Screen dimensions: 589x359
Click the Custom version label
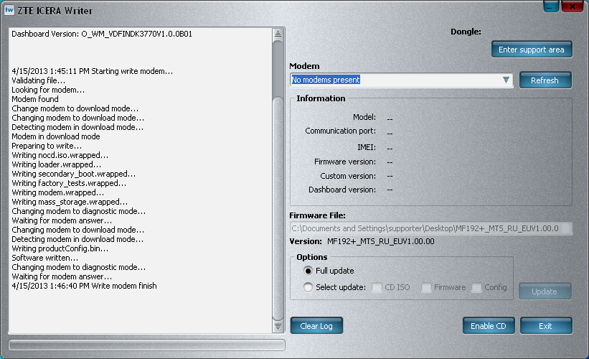[348, 176]
